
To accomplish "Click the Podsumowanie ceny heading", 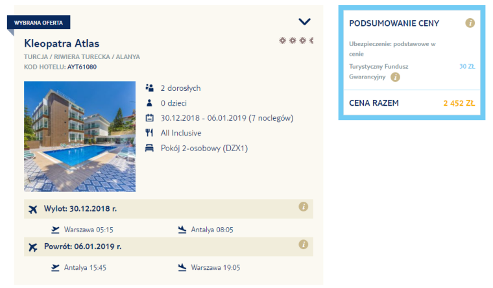I will point(394,23).
